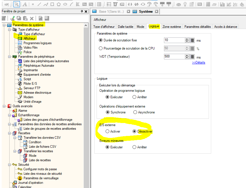Choose the rectangle drawing tool

tap(52, 4)
